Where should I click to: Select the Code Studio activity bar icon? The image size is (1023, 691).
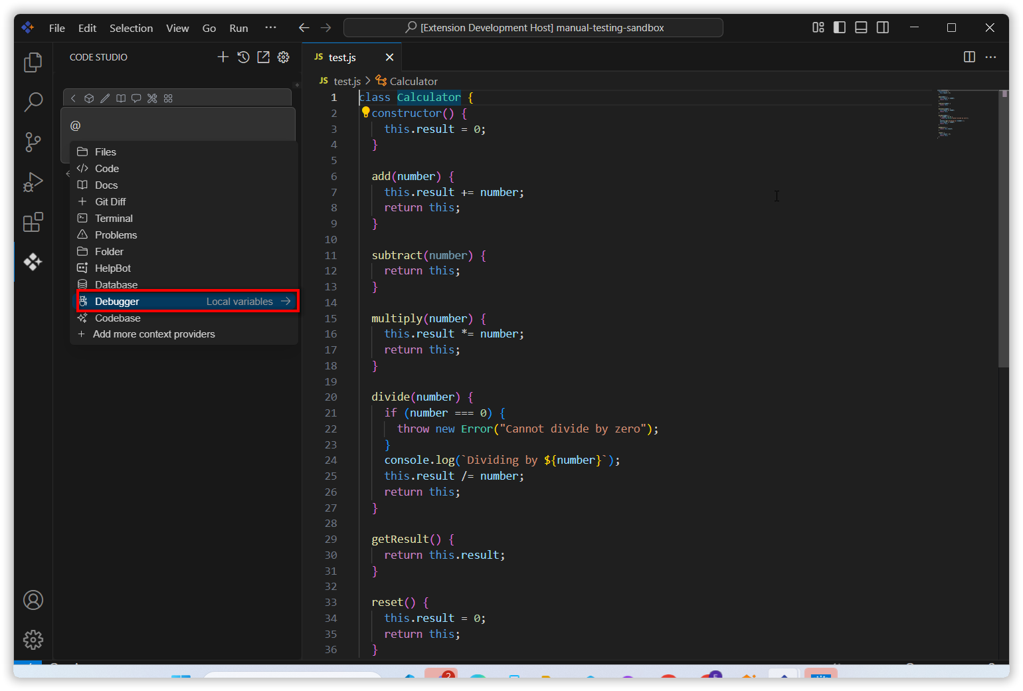pyautogui.click(x=33, y=262)
